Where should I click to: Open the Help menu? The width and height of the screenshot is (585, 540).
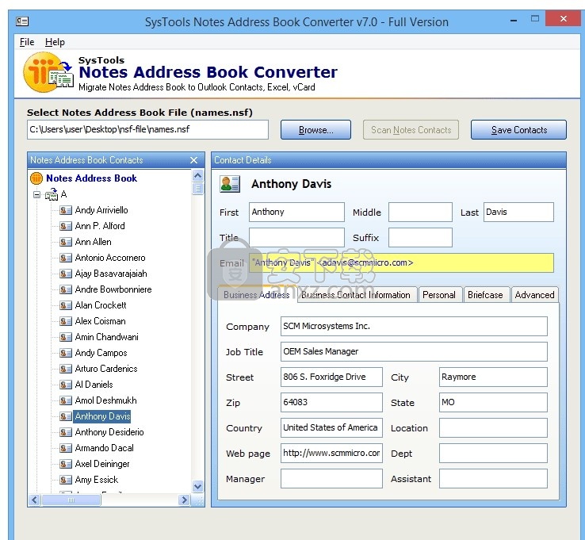pos(55,42)
